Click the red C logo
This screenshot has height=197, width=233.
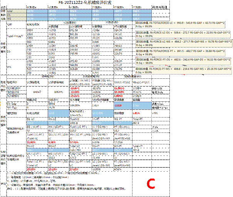pos(152,184)
